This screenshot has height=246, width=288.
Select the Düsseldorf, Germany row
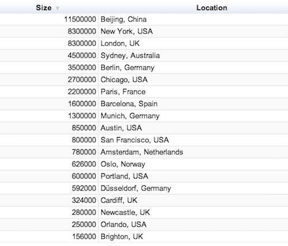click(144, 188)
